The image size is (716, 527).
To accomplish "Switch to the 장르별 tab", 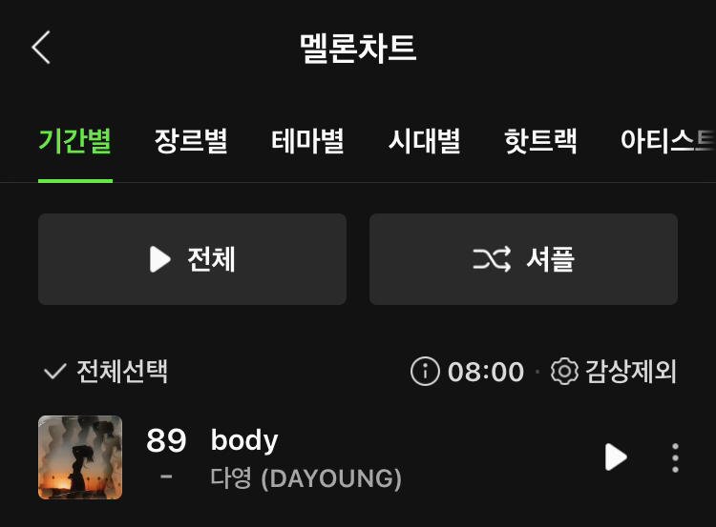I will click(x=191, y=141).
